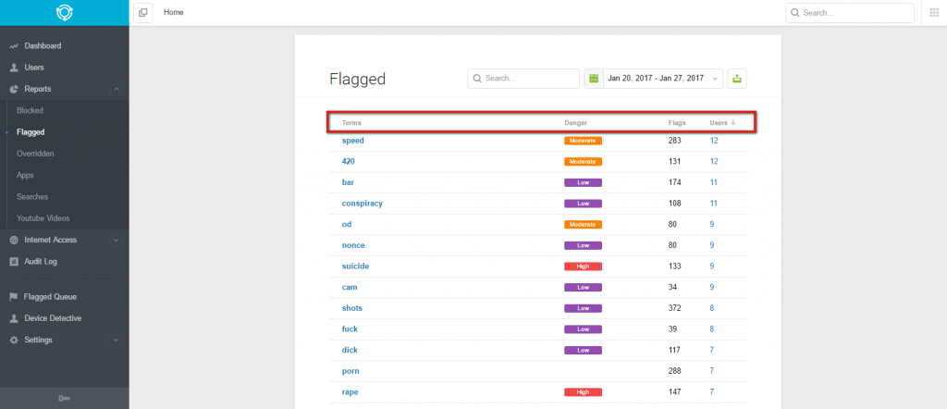Click the flags value 283
This screenshot has height=409, width=947.
click(674, 141)
